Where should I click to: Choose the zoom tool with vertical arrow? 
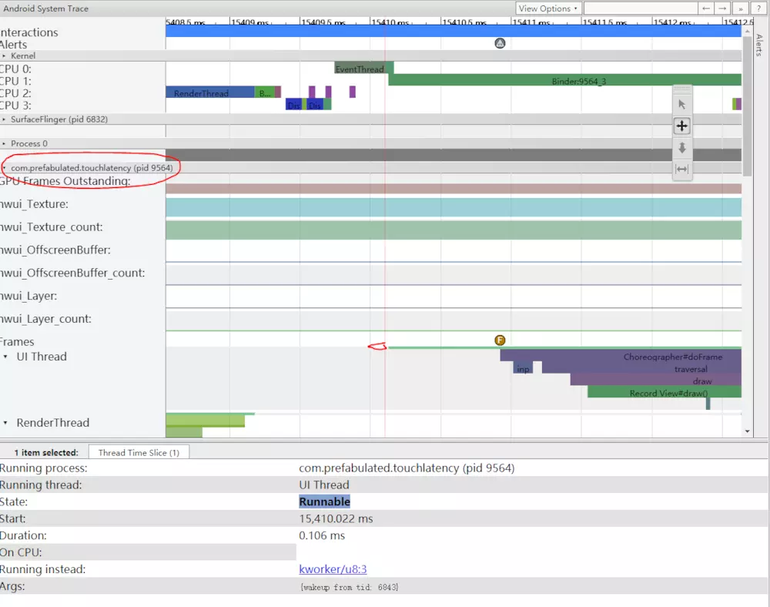[x=681, y=147]
